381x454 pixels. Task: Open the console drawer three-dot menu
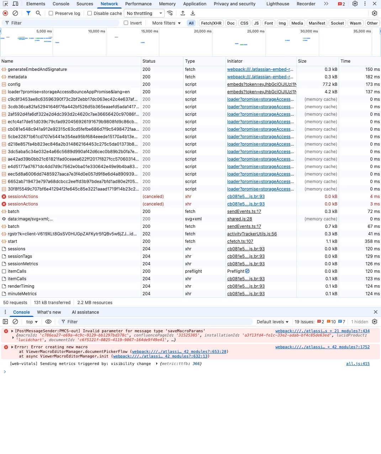point(5,312)
